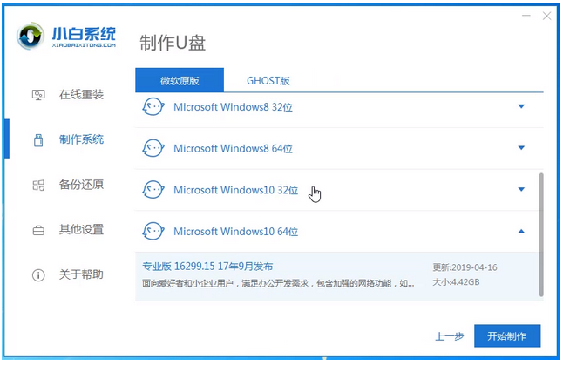Click the backup icon beside 备份还原
The height and width of the screenshot is (365, 563).
[38, 185]
